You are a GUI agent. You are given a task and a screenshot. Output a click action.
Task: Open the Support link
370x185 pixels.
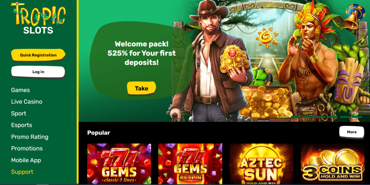[22, 172]
